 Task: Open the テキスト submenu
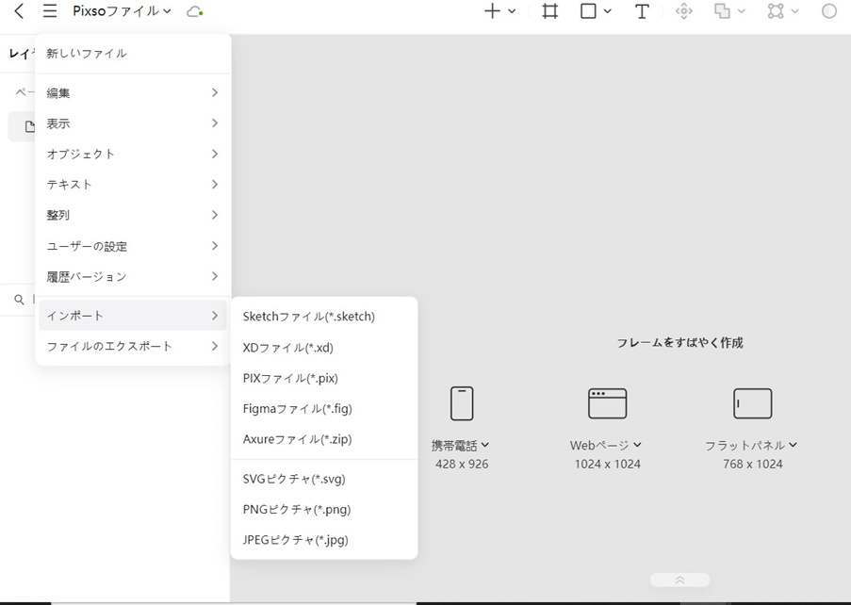[133, 185]
